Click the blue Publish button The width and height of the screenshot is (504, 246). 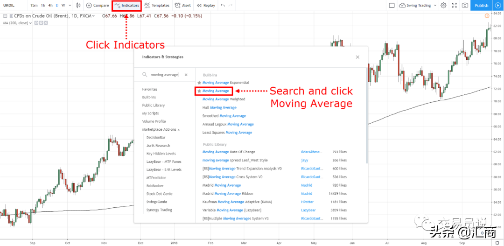point(481,5)
